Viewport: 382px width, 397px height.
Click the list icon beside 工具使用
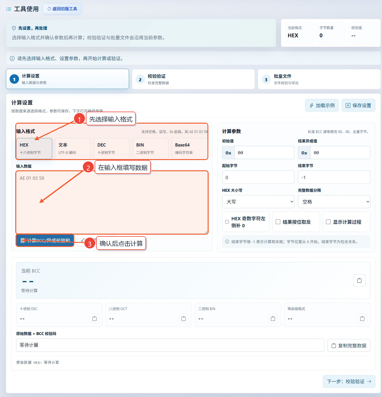9,9
